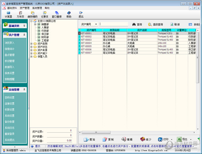The height and width of the screenshot is (154, 202).
Task: Sort by the 资产编号 column header
Action: coord(92,30)
